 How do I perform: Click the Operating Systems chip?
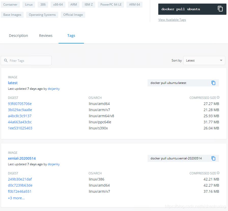[x=42, y=15]
